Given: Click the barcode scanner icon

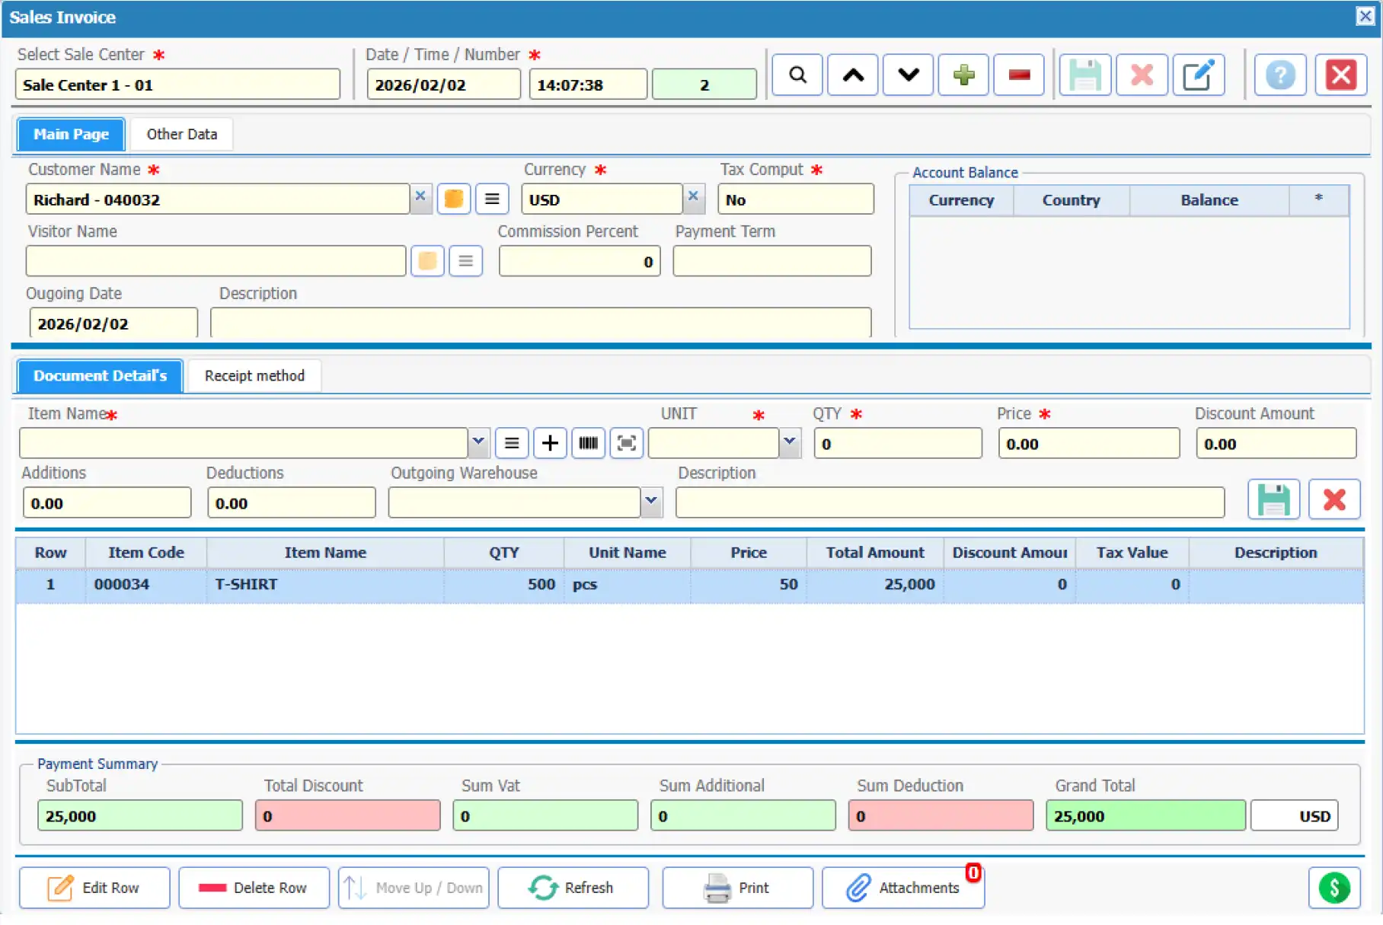Looking at the screenshot, I should 588,443.
